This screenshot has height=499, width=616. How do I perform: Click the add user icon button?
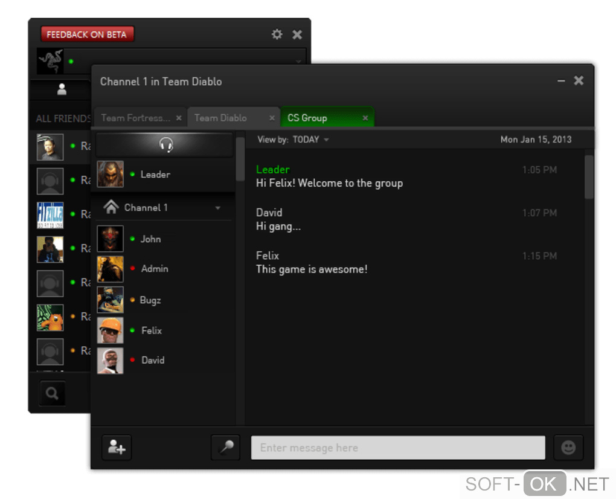click(117, 447)
